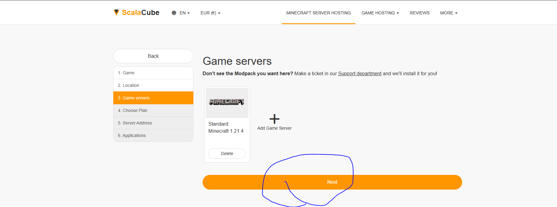Click the Add Game Server label
Screen dimensions: 557x207
point(275,128)
